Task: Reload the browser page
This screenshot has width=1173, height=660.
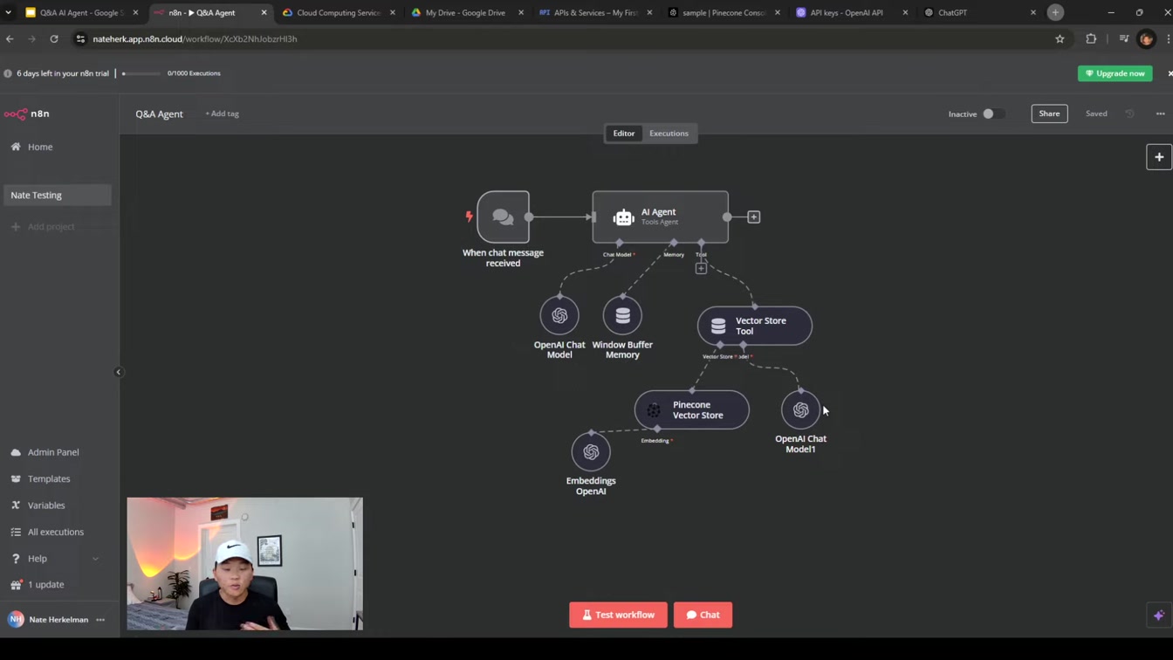Action: click(54, 38)
